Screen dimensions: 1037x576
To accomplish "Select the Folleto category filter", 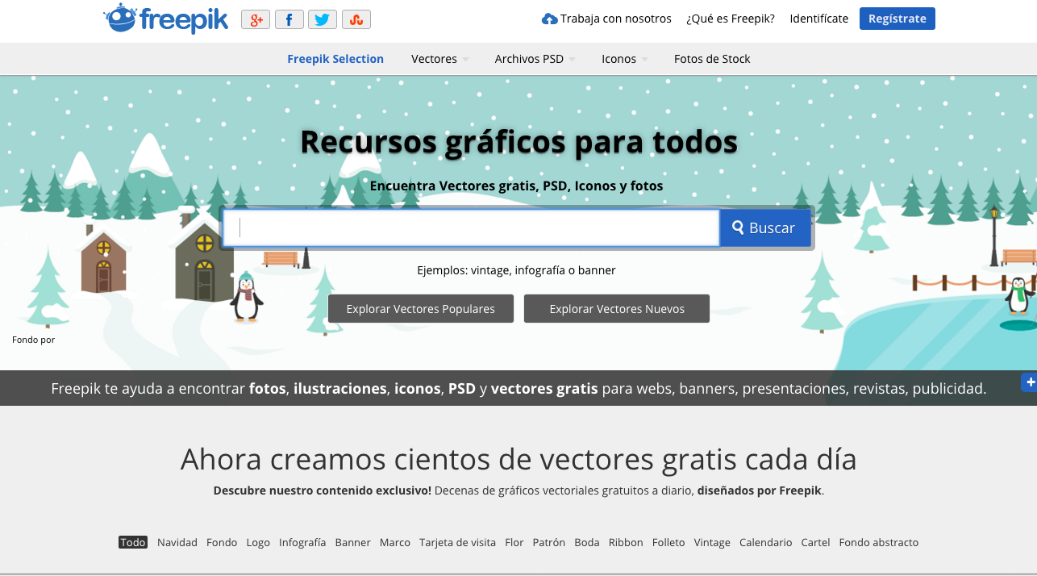I will tap(668, 542).
